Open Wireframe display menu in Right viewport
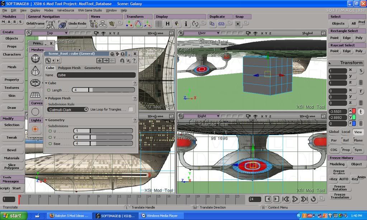Screen dimensions: 367x220 tap(307, 116)
